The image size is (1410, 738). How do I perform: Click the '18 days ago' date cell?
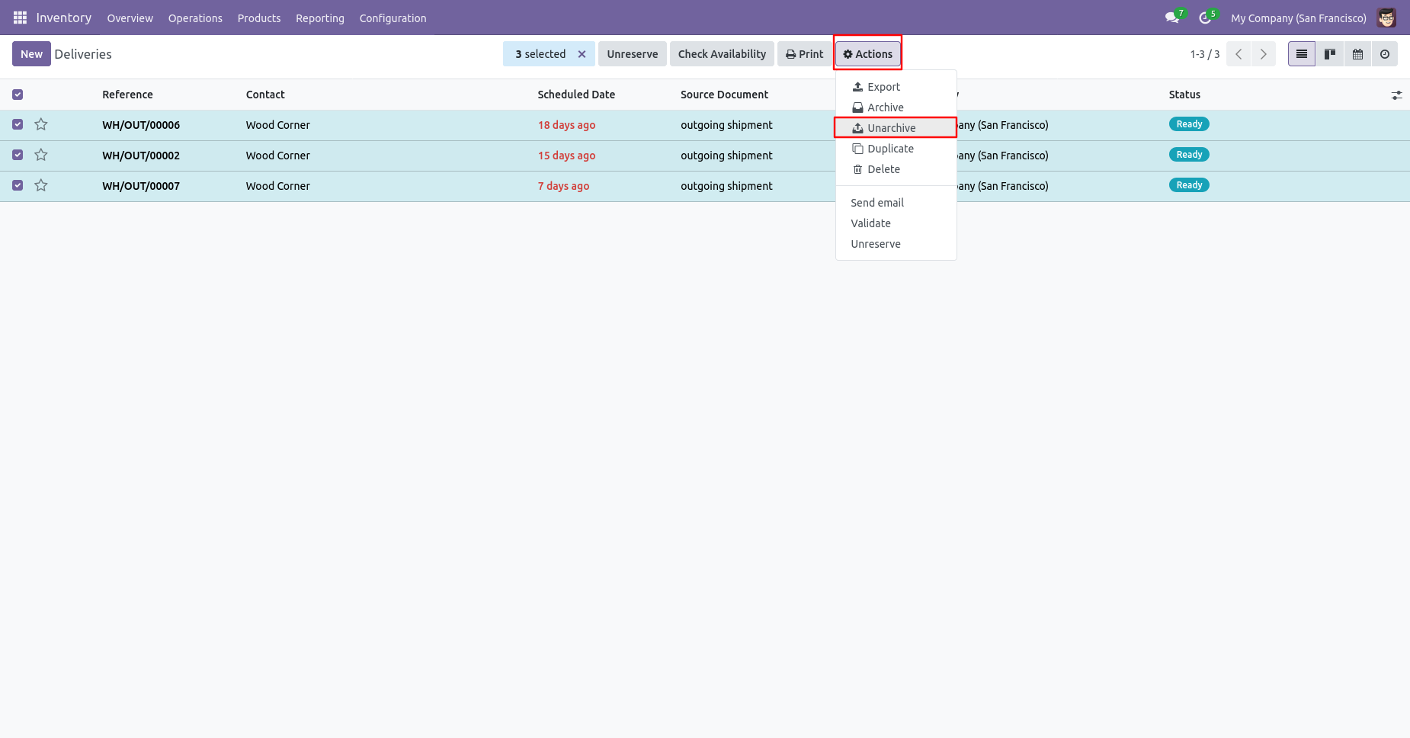pos(566,125)
